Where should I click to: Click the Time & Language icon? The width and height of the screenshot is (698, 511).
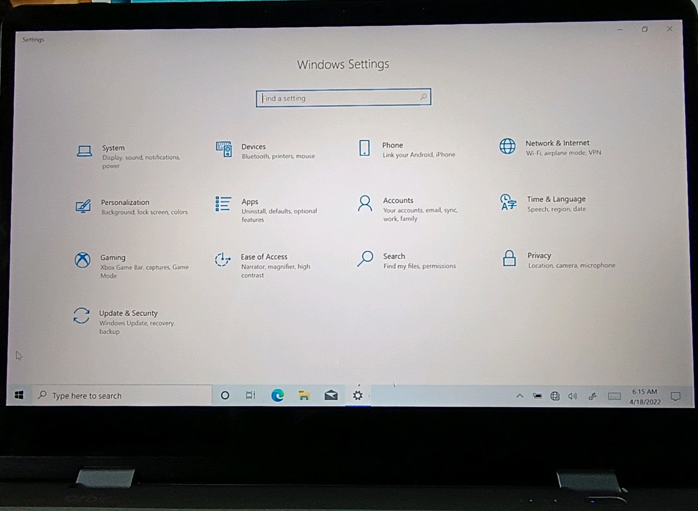point(508,202)
